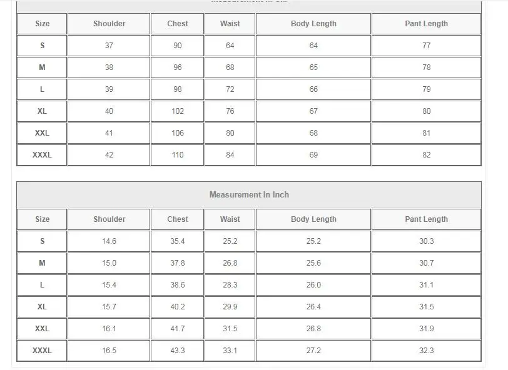
Task: Select the Shoulder column header in cm table
Action: click(109, 24)
